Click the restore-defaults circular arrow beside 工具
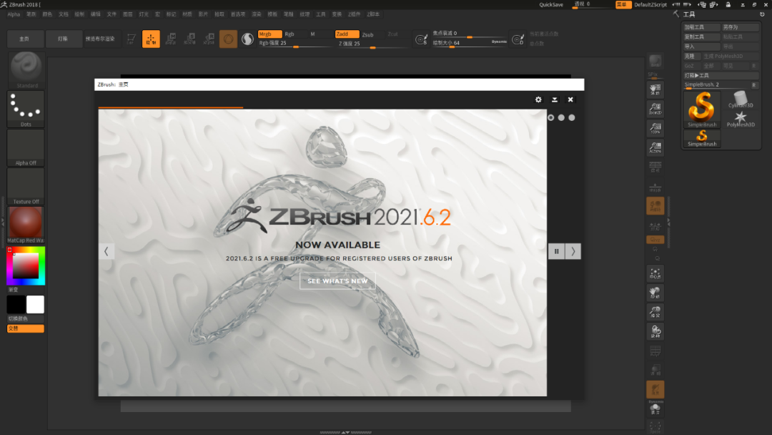 tap(762, 14)
